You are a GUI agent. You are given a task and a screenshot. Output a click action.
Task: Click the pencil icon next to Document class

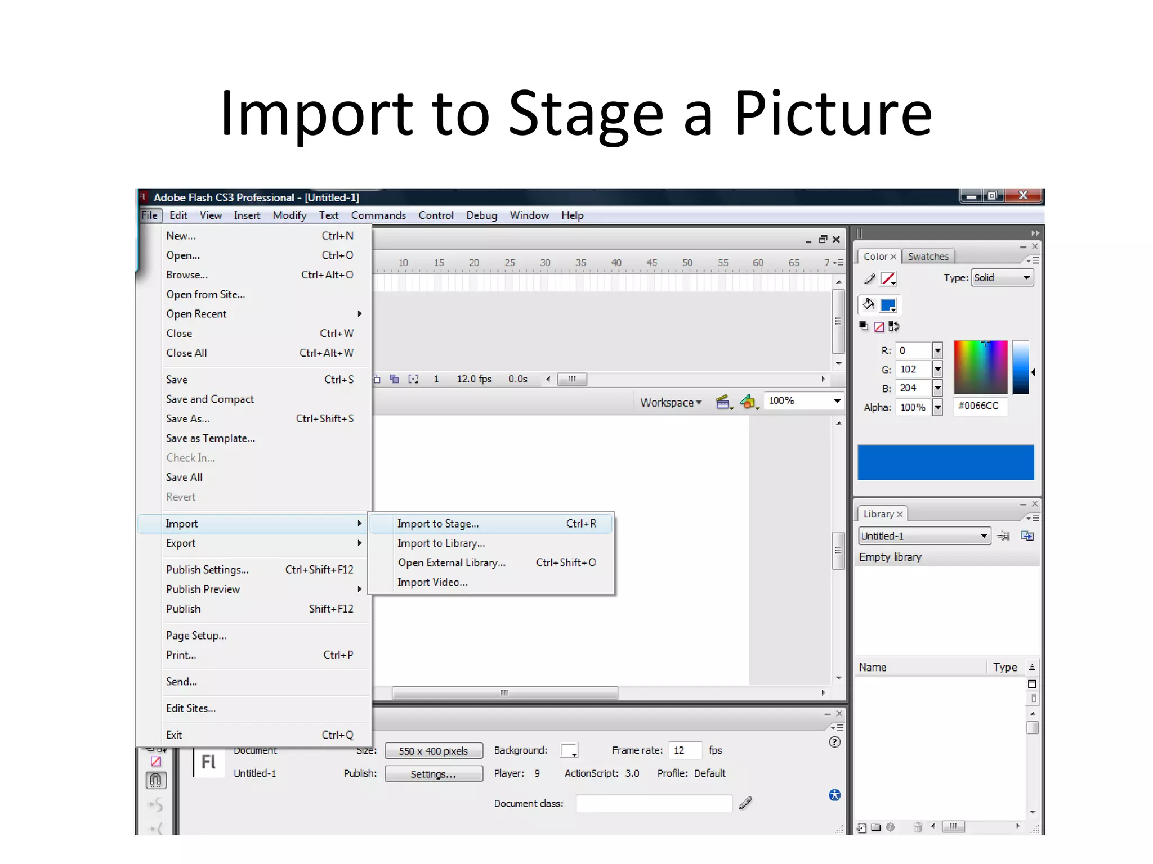click(x=745, y=803)
